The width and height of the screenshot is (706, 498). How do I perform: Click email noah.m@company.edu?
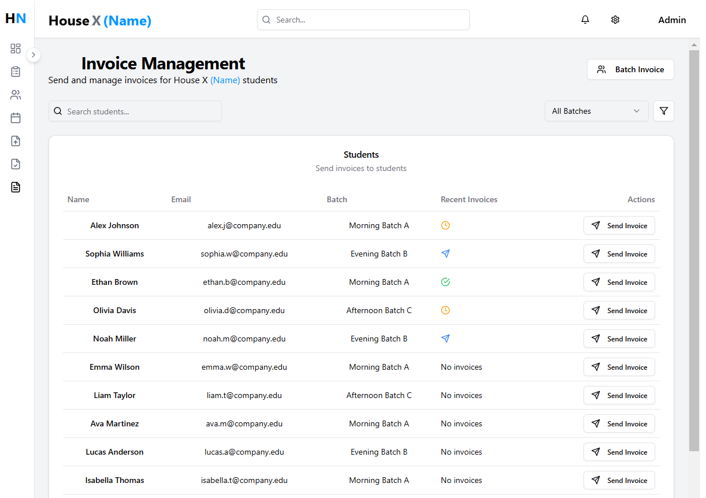(244, 339)
